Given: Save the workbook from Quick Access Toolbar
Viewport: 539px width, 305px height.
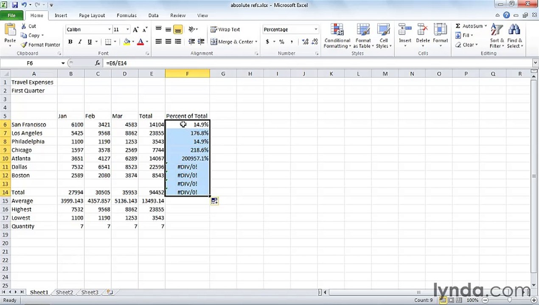Looking at the screenshot, I should coord(15,5).
